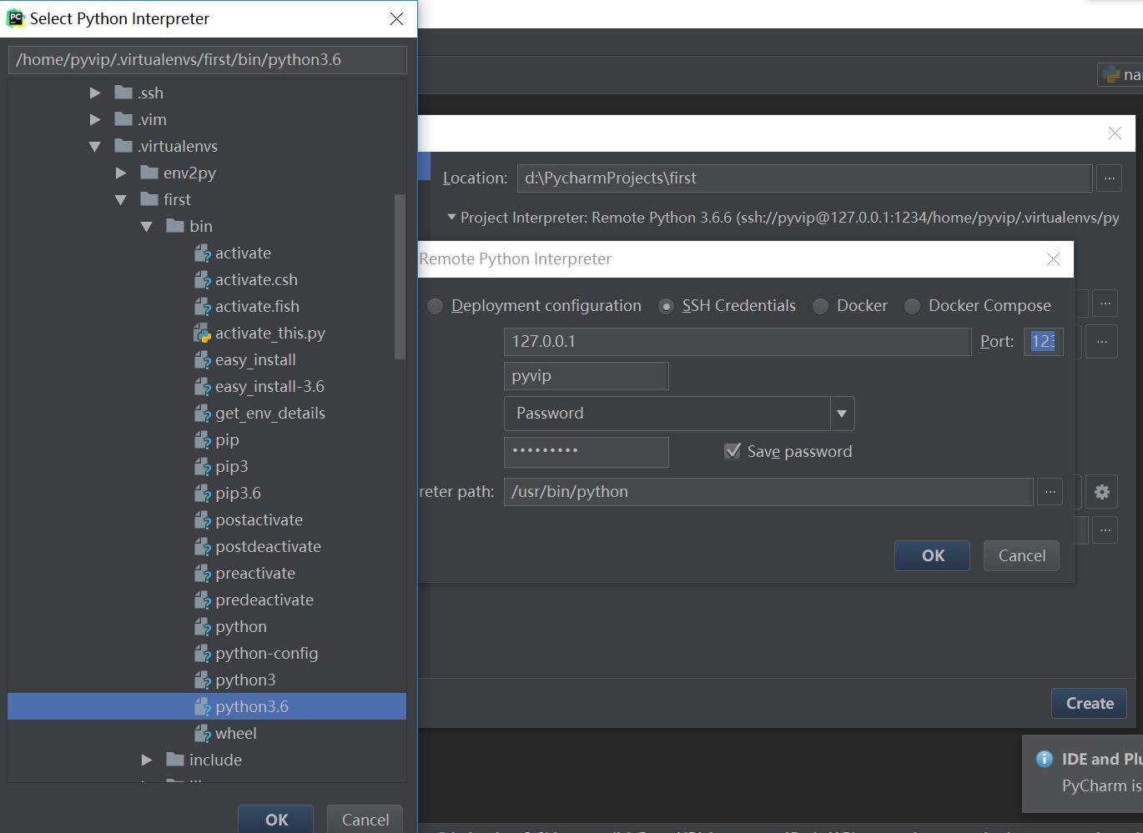Click the .virtualenvs folder icon

pos(123,146)
